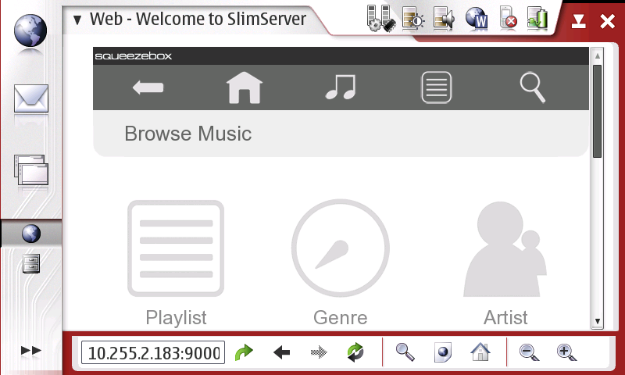Open the email envelope in sidebar
625x375 pixels.
point(31,99)
